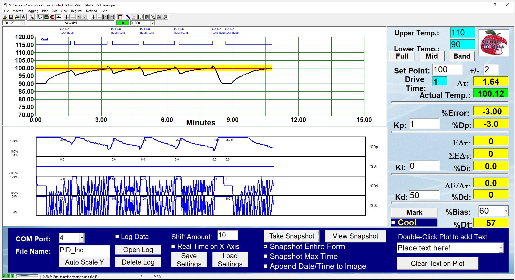Click the first minus icon for Y-axis
The width and height of the screenshot is (515, 280).
[73, 17]
